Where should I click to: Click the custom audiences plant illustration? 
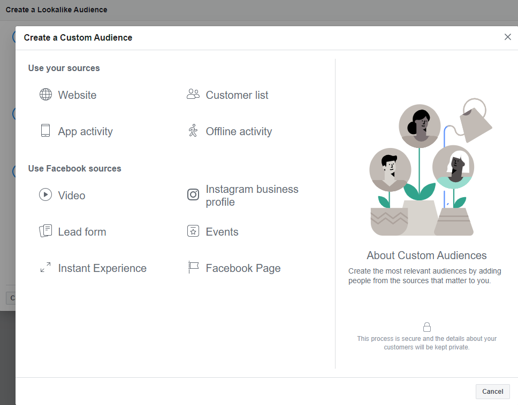431,167
